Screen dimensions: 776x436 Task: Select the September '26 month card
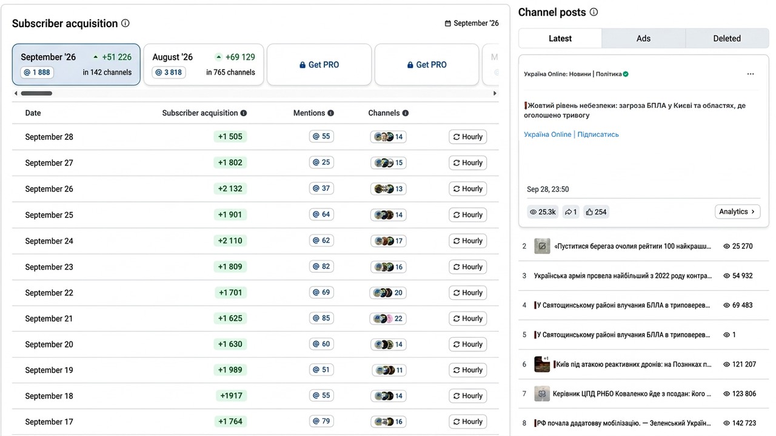pyautogui.click(x=76, y=64)
